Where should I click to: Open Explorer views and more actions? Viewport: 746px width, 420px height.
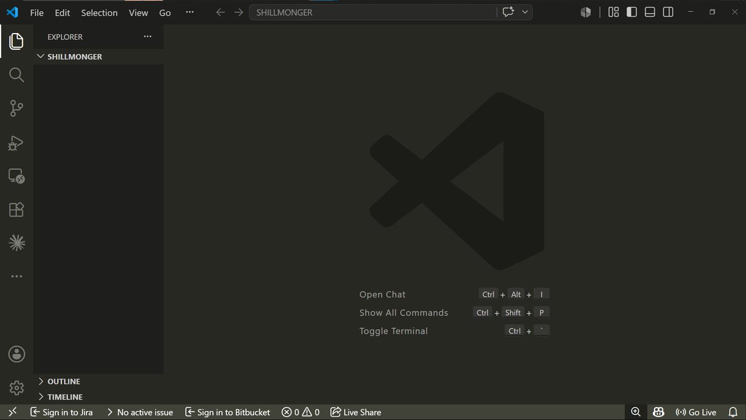pyautogui.click(x=147, y=37)
